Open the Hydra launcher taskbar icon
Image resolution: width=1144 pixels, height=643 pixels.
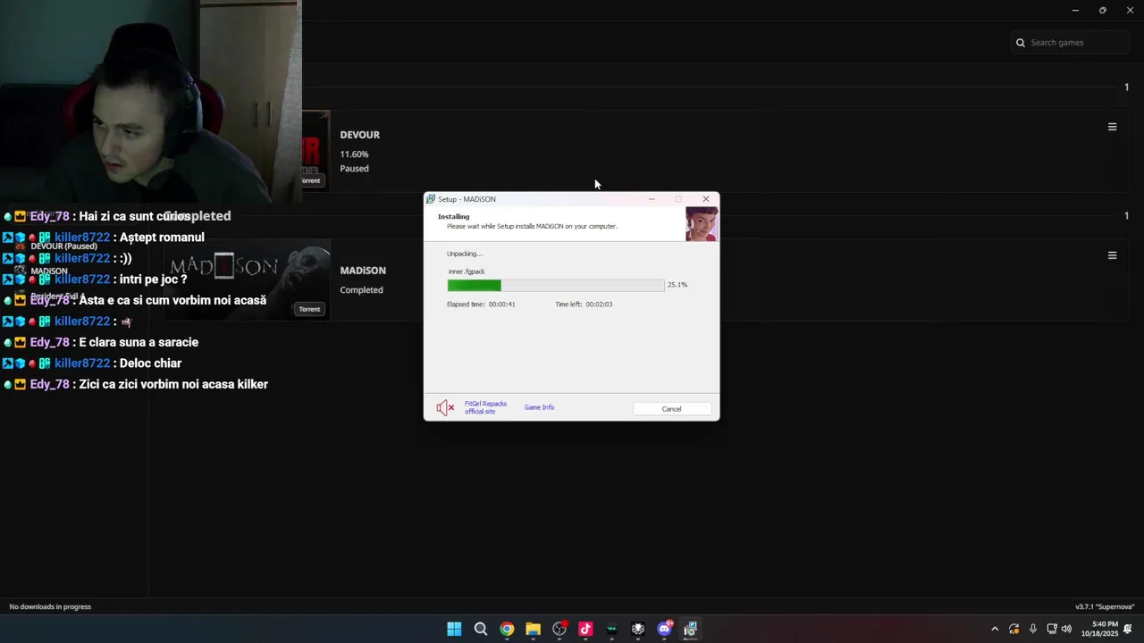[x=638, y=629]
